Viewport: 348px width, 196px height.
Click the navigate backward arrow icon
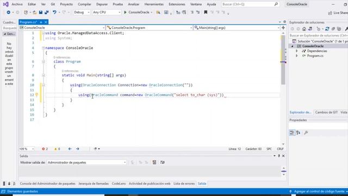pos(9,13)
